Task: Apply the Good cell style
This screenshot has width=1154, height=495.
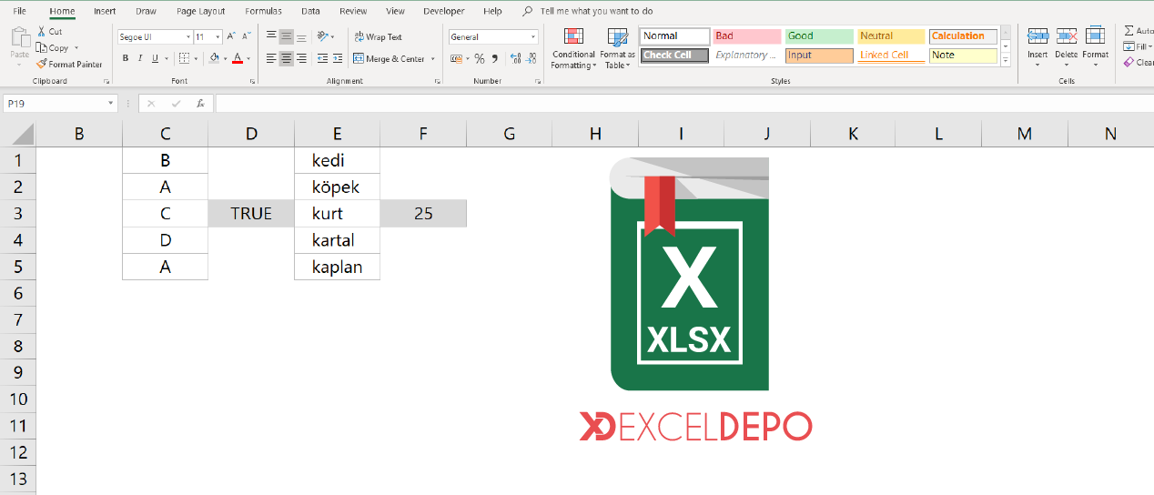Action: pos(819,36)
